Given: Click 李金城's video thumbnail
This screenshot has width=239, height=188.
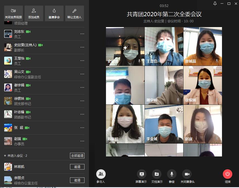Looking at the screenshot, I should pyautogui.click(x=164, y=124).
